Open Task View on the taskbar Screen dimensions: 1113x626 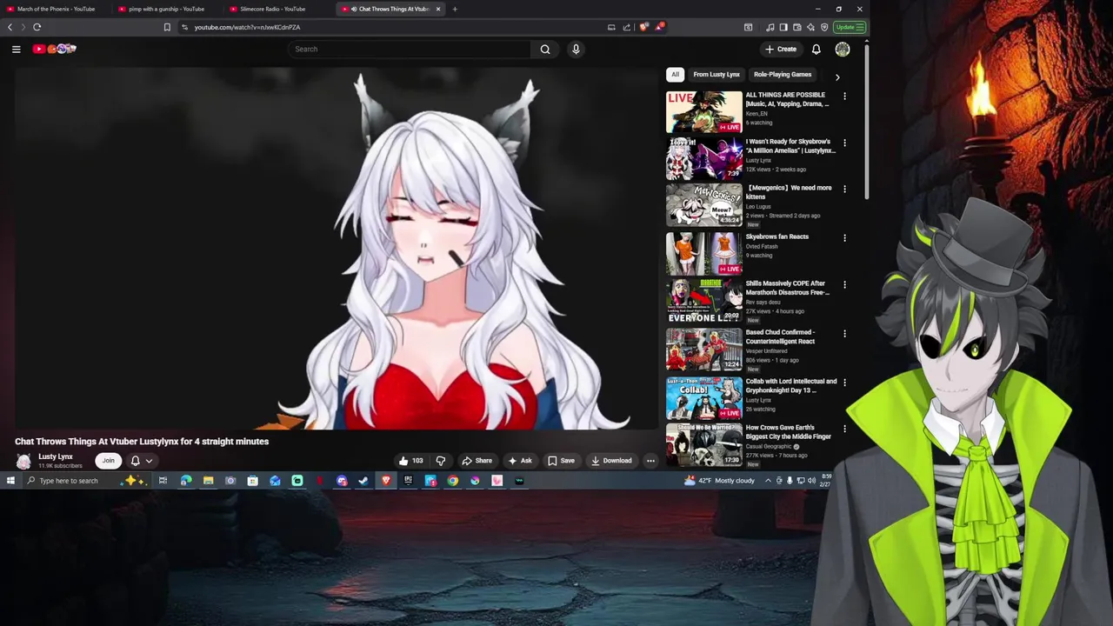tap(163, 481)
